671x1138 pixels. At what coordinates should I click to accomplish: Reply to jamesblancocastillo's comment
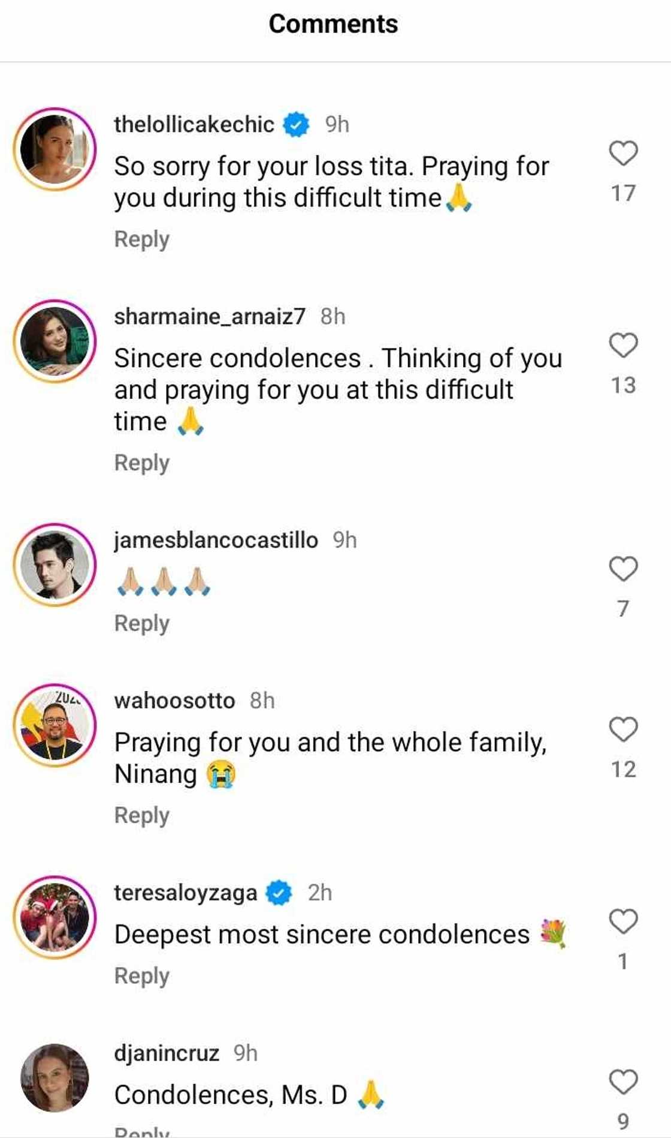142,623
